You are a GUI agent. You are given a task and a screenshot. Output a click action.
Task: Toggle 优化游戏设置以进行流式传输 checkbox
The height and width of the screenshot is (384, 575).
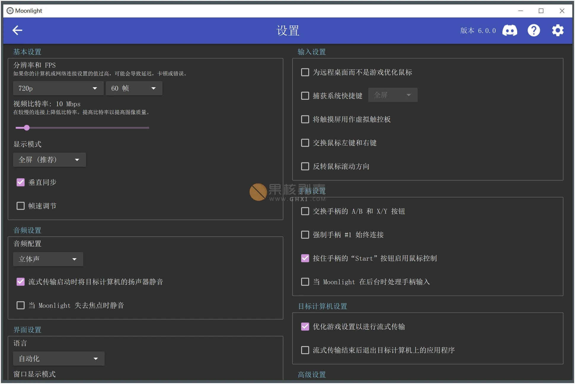pos(305,327)
